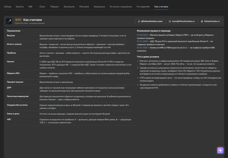This screenshot has width=228, height=158.
Task: Click the date 01.01.2026
Action: click(x=142, y=41)
